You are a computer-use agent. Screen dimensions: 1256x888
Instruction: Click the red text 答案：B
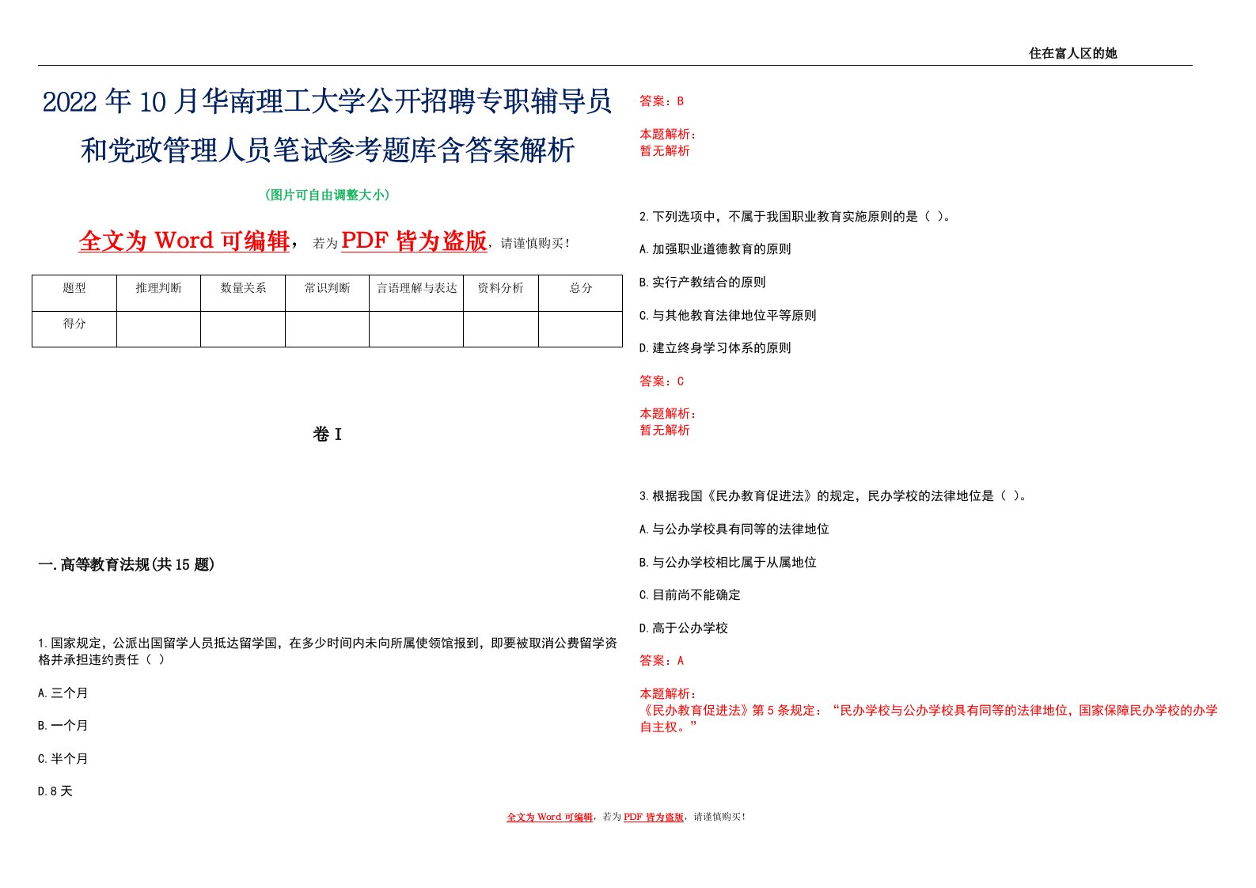(662, 101)
